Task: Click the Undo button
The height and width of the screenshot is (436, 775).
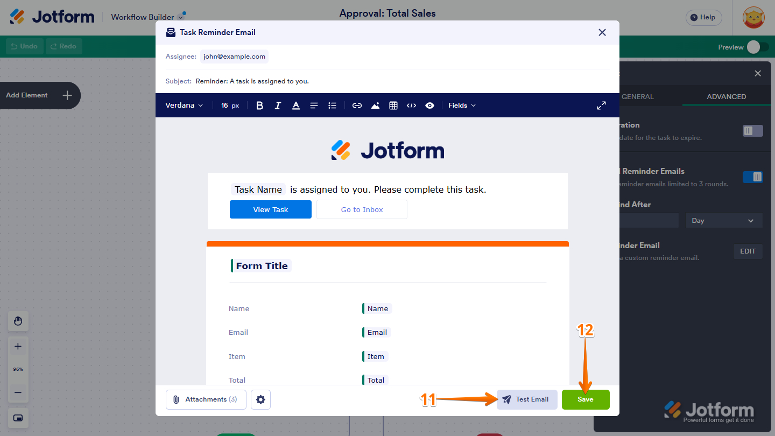Action: click(x=24, y=46)
